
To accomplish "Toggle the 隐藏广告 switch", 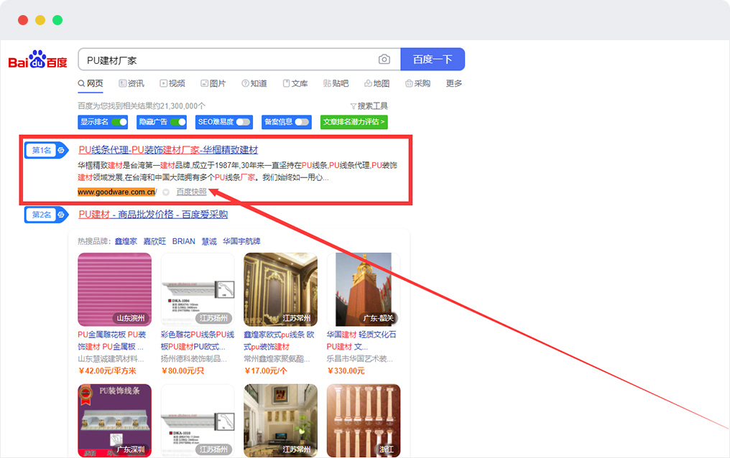I will click(x=178, y=122).
